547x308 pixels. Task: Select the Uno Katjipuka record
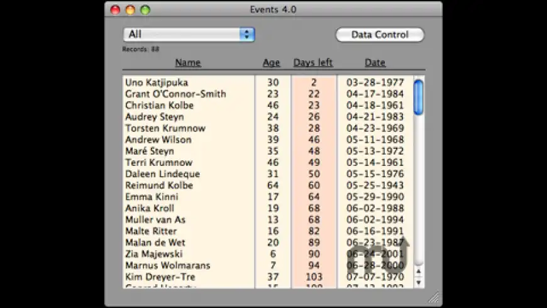(157, 82)
